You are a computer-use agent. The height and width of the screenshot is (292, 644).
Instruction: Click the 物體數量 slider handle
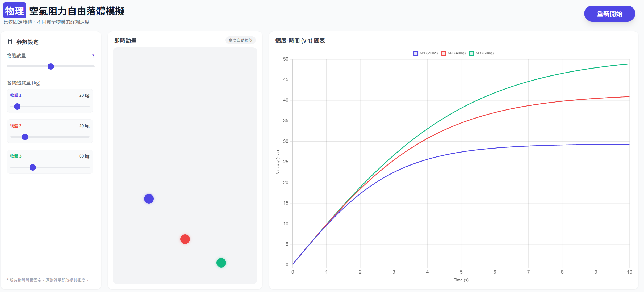51,66
